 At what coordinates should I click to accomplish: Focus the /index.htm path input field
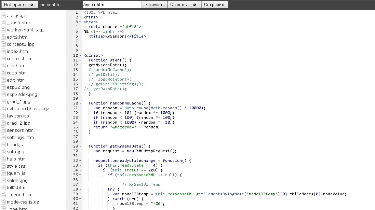[x=112, y=5]
